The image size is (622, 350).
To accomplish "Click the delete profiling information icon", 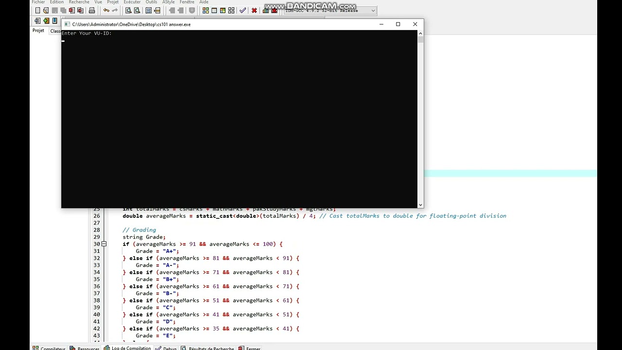I will [275, 10].
